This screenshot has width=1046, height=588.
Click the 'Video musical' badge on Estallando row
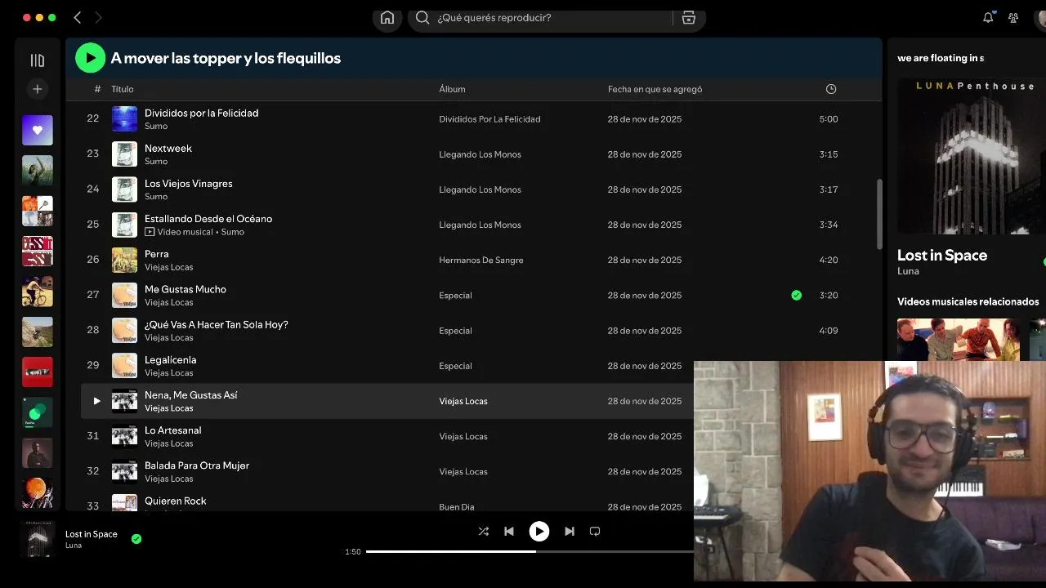point(179,232)
